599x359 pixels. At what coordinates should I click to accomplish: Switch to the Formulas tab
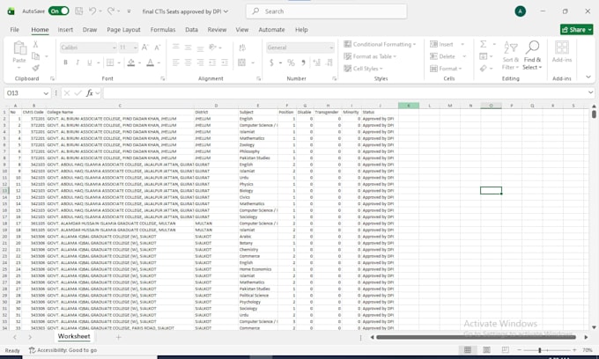tap(163, 29)
